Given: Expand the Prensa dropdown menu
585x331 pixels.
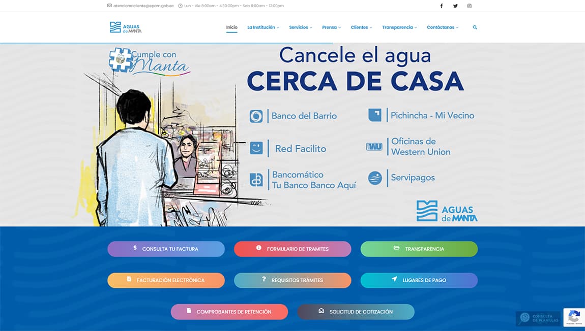Looking at the screenshot, I should (x=331, y=27).
